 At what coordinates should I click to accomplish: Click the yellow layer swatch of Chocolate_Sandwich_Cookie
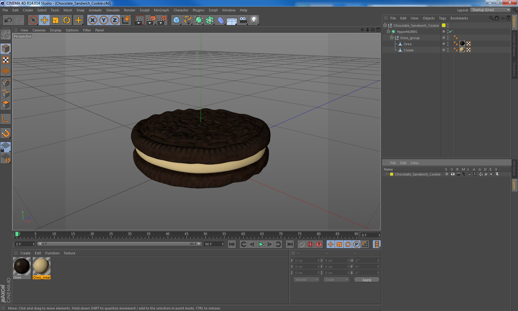click(x=444, y=25)
